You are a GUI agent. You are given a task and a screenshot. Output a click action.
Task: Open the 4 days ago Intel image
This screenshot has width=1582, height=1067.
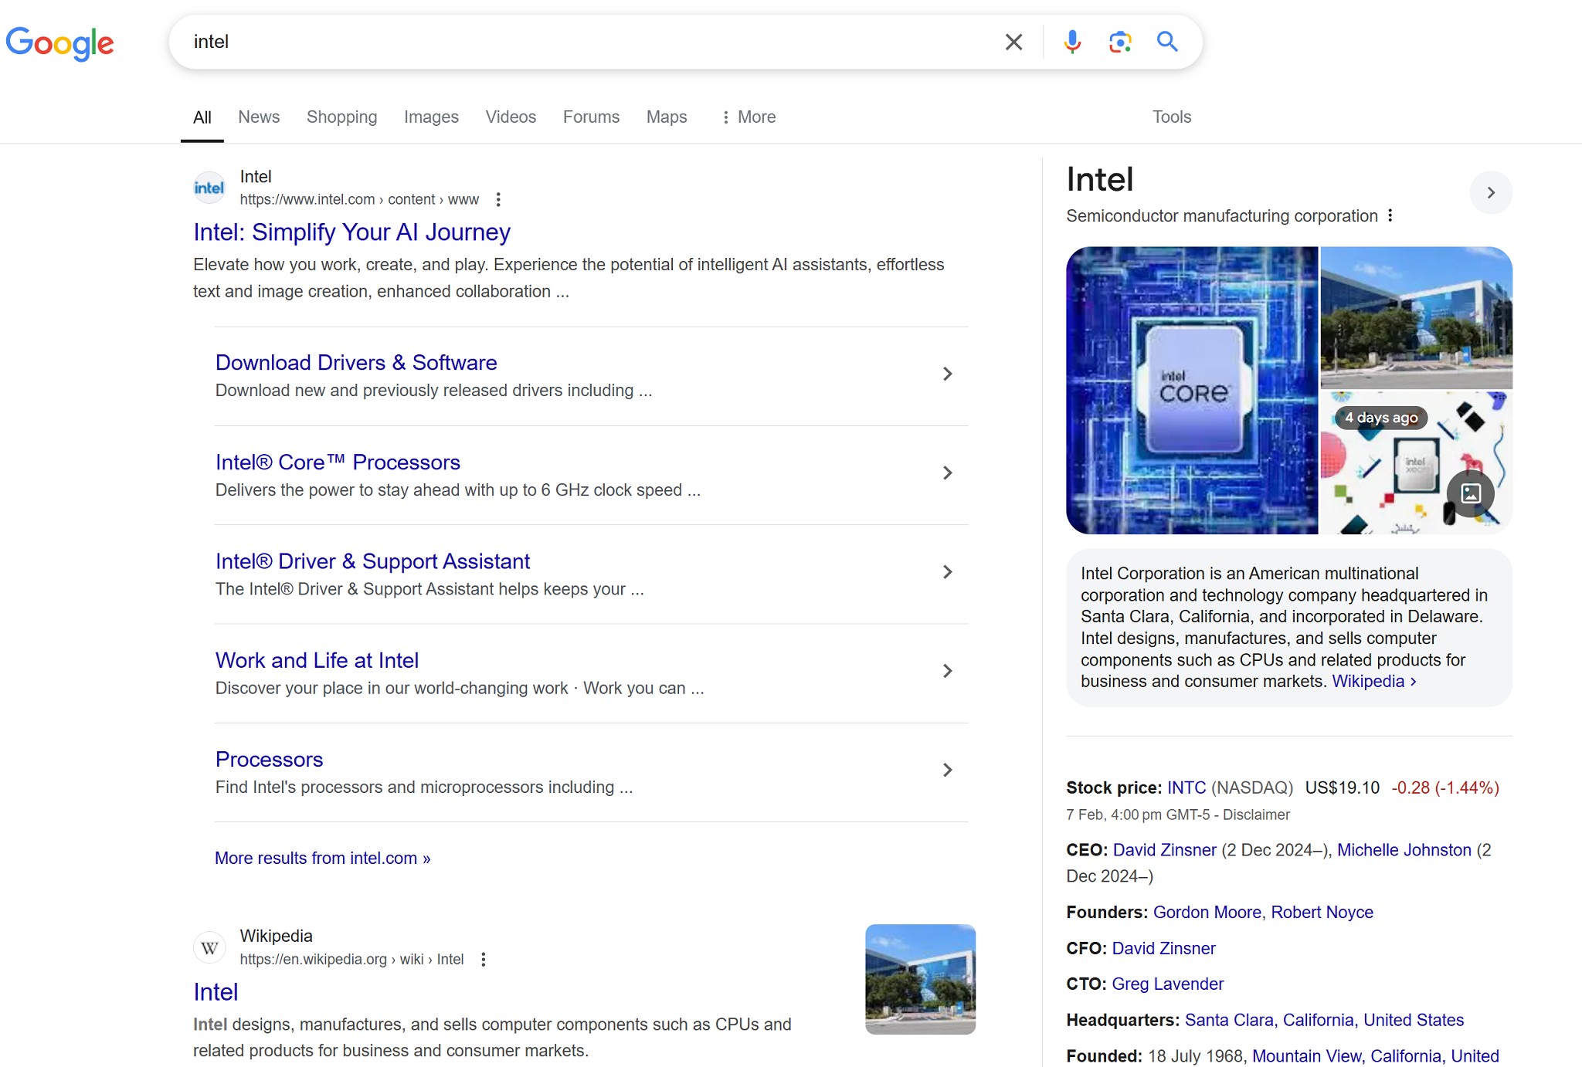(x=1416, y=462)
